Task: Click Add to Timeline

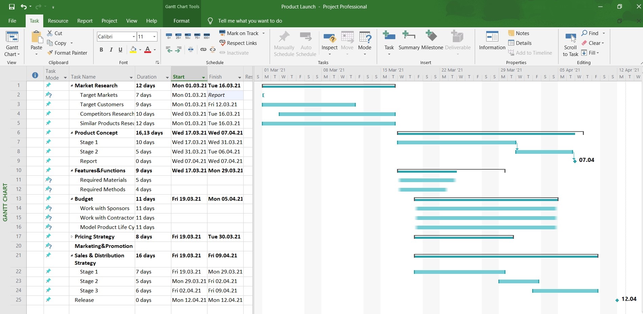Action: pos(530,53)
